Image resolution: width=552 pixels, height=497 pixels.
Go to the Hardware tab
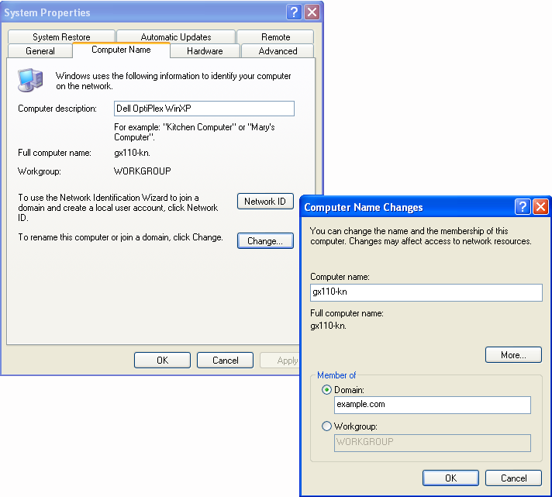pos(205,51)
